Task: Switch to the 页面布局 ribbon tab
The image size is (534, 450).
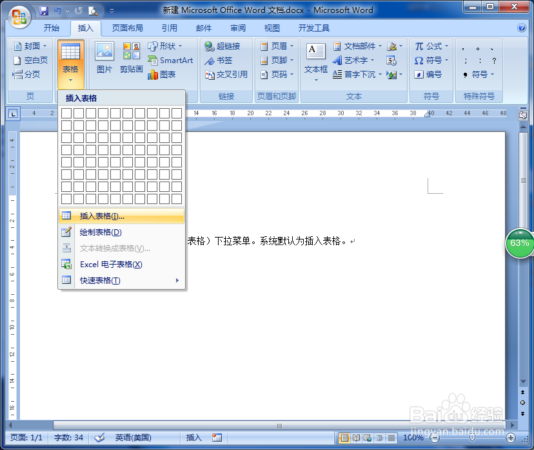Action: point(129,28)
